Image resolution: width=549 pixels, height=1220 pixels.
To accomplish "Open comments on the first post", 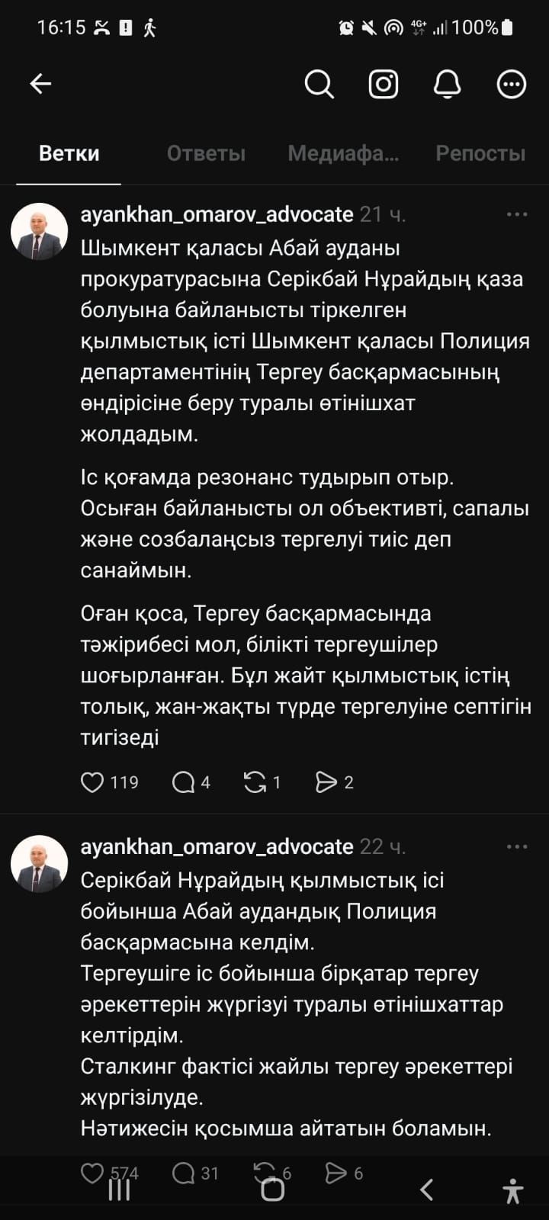I will [184, 782].
